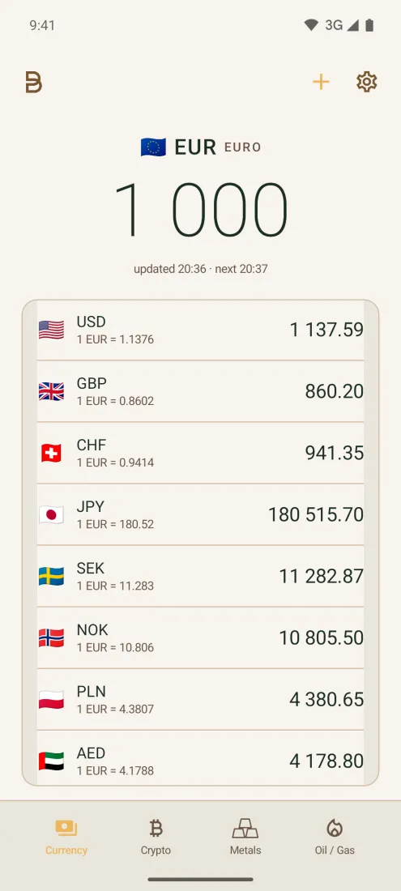This screenshot has width=401, height=891.
Task: Choose the SEK row value 11 282.87
Action: pyautogui.click(x=321, y=576)
